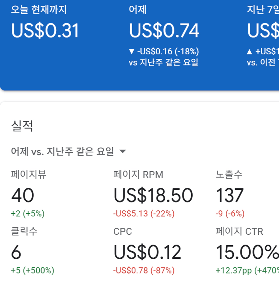The image size is (279, 285).
Task: Click the US$0.74 yesterday earnings amount
Action: coord(164,30)
